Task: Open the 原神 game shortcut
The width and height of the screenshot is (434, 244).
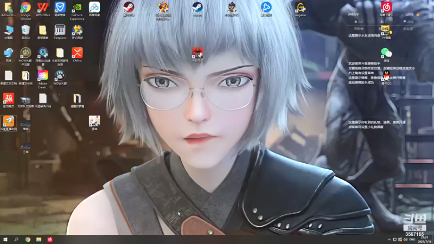Action: 94,123
